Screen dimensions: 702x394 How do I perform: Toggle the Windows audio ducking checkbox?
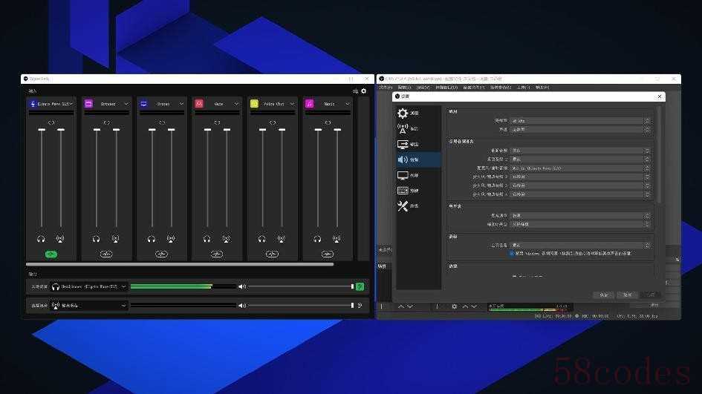511,254
